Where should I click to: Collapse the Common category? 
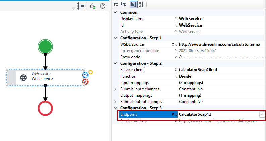coord(115,12)
